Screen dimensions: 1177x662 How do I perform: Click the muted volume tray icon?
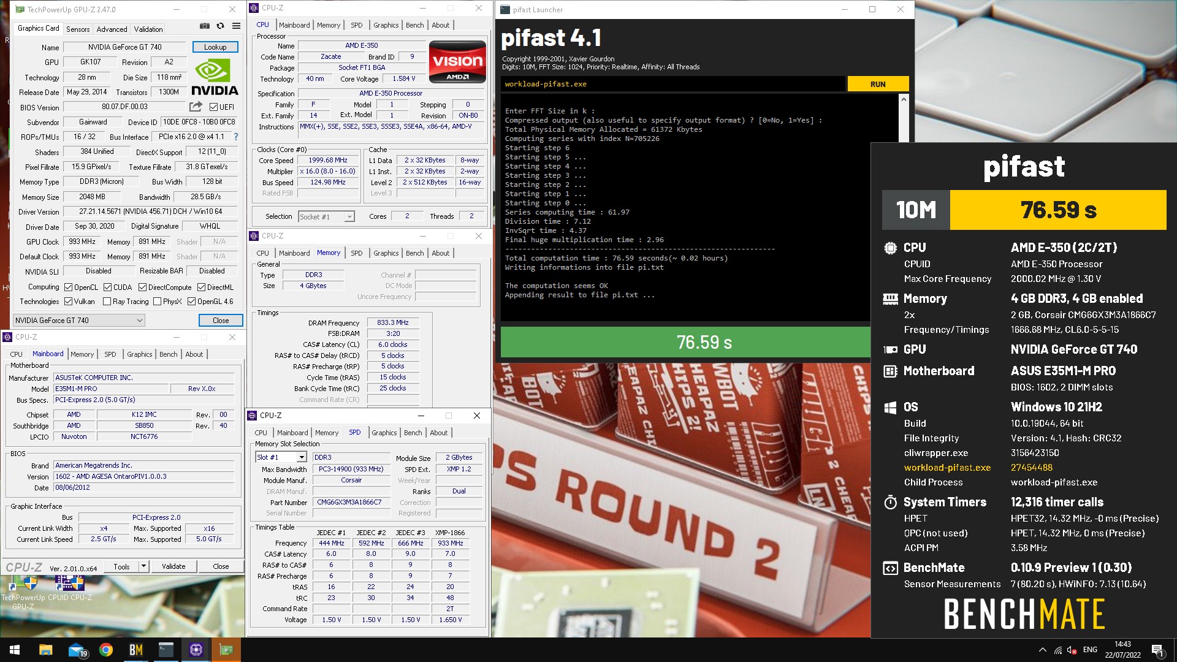(x=1072, y=650)
